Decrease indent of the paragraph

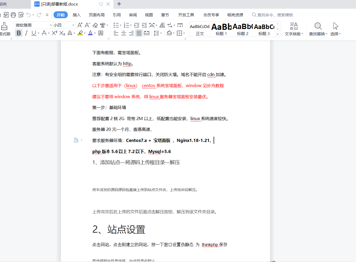click(136, 25)
